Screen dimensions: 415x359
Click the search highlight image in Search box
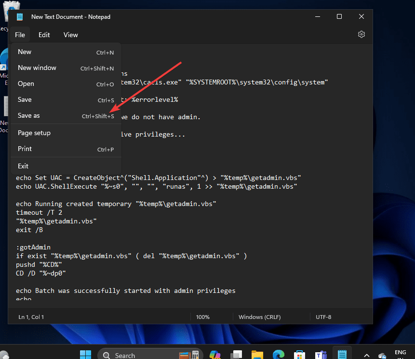(189, 355)
